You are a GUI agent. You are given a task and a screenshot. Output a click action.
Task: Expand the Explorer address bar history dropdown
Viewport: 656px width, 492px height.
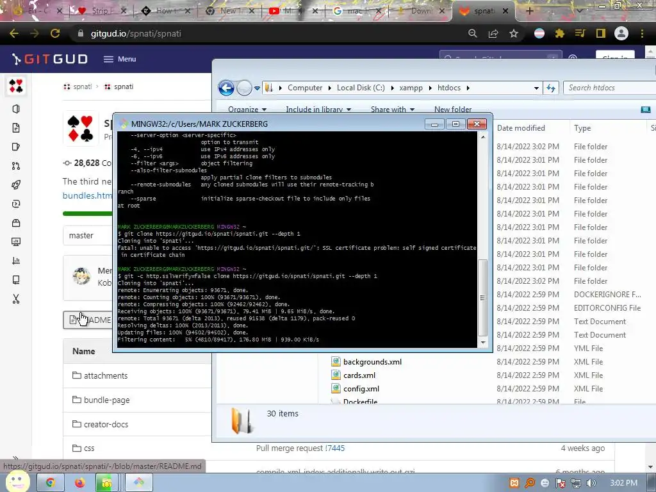536,88
